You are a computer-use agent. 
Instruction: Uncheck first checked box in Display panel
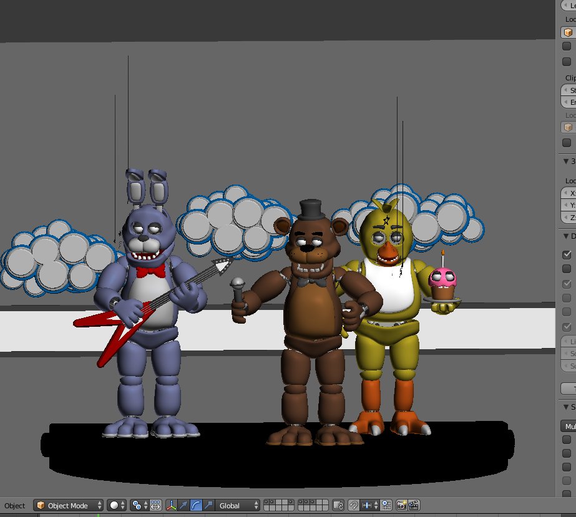point(567,254)
